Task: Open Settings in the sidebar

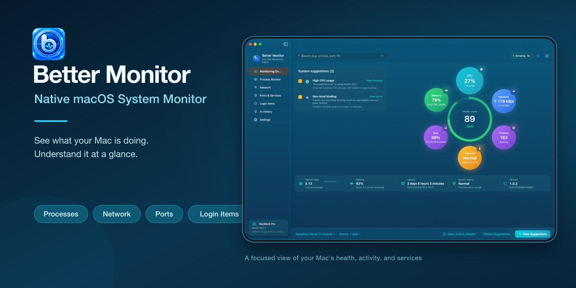Action: (269, 120)
